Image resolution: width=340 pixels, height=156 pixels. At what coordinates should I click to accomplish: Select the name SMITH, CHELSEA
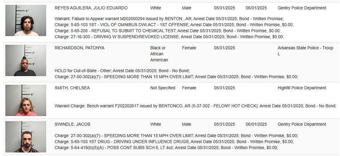72,88
